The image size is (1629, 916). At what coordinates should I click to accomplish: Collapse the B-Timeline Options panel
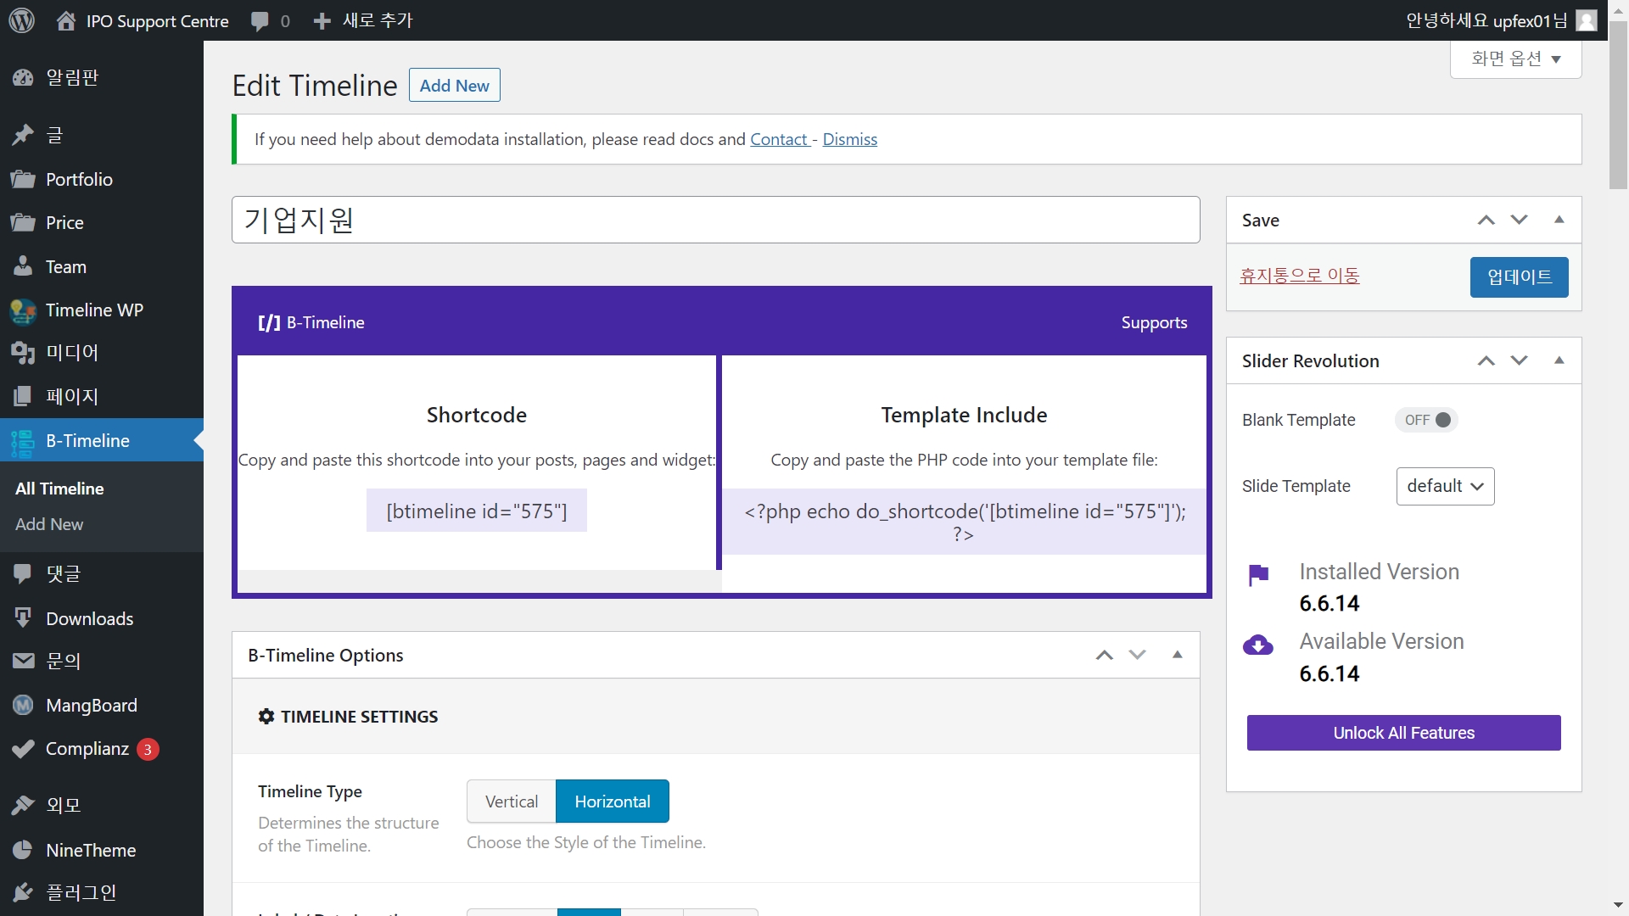click(1178, 655)
